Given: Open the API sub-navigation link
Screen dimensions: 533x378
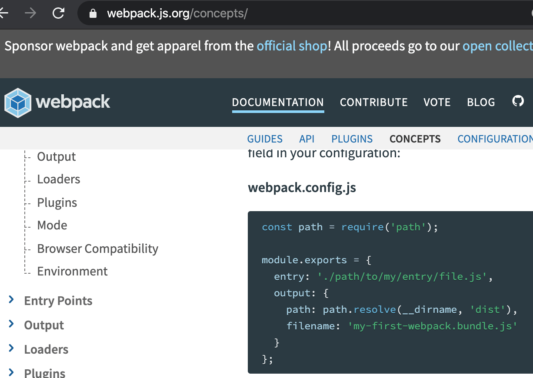Looking at the screenshot, I should 307,139.
